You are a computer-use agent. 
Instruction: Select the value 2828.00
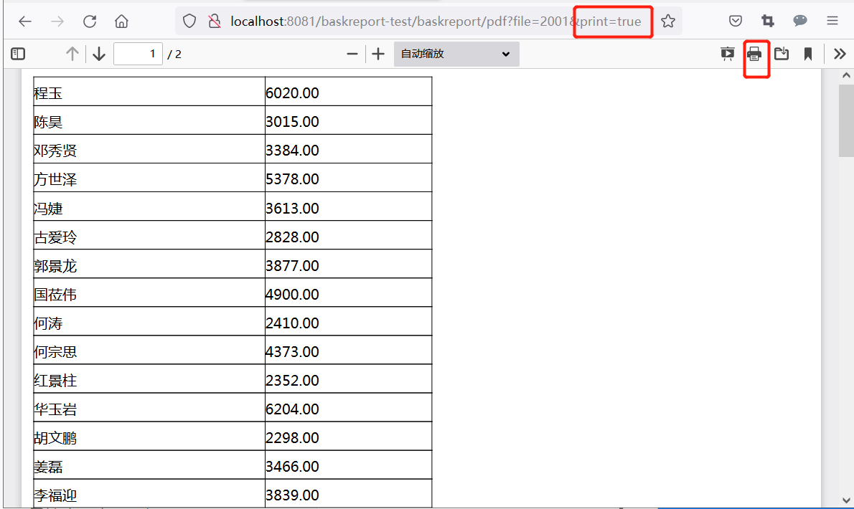coord(293,237)
